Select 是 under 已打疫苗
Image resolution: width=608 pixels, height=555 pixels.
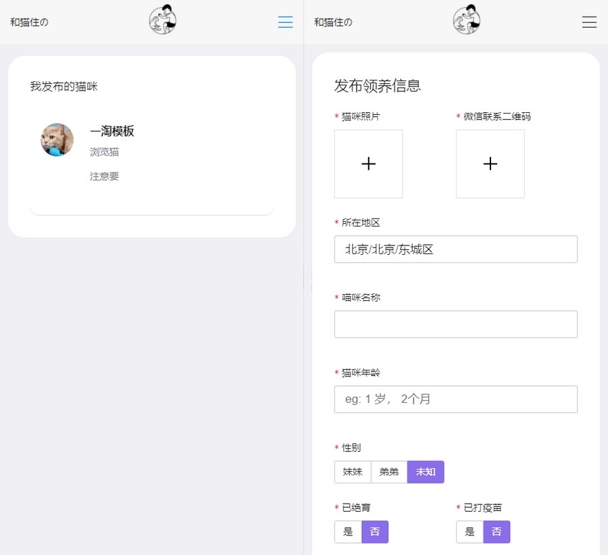click(470, 532)
